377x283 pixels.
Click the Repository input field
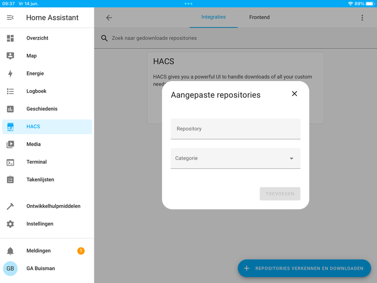point(235,129)
